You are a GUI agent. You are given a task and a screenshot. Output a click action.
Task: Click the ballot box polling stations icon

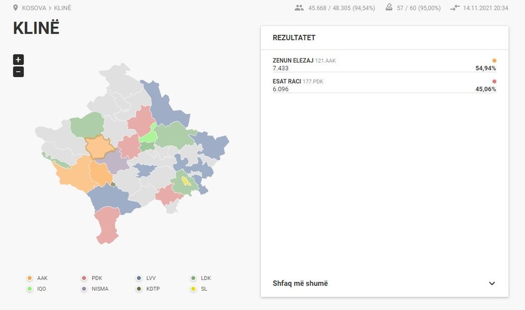pyautogui.click(x=389, y=8)
